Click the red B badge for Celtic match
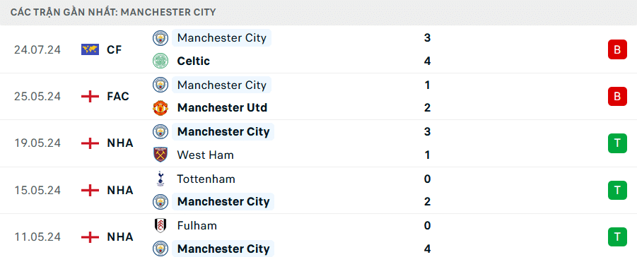637x257 pixels. click(x=617, y=49)
